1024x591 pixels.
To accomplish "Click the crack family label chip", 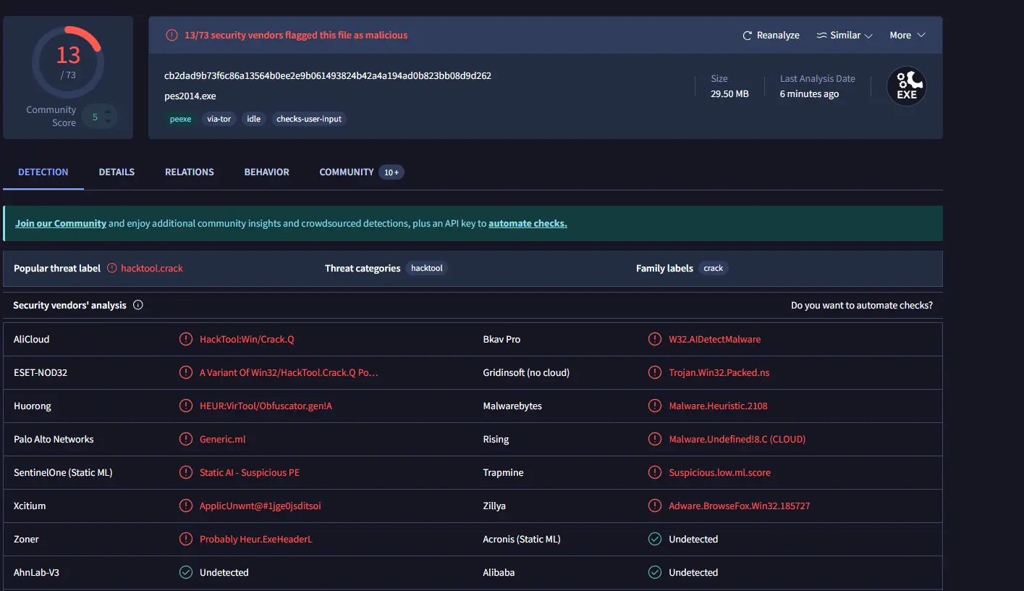I will 714,268.
